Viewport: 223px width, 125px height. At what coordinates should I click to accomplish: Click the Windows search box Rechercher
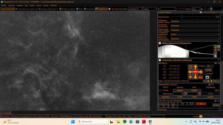[93, 122]
